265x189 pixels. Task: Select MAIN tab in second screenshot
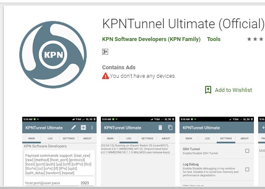click(x=110, y=138)
